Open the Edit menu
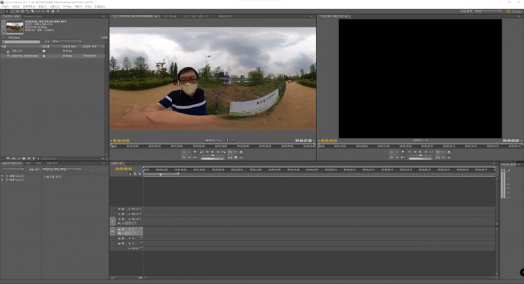This screenshot has height=284, width=524. point(15,7)
